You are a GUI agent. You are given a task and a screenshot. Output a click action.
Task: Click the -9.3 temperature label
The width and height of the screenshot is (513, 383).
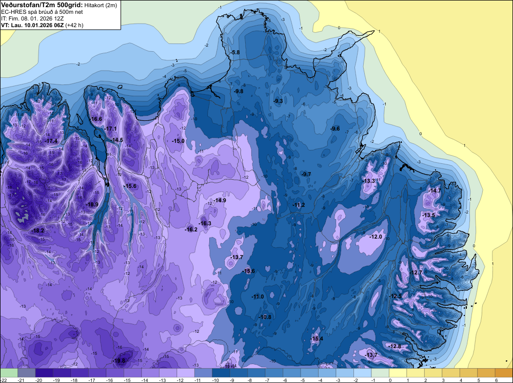point(278,101)
